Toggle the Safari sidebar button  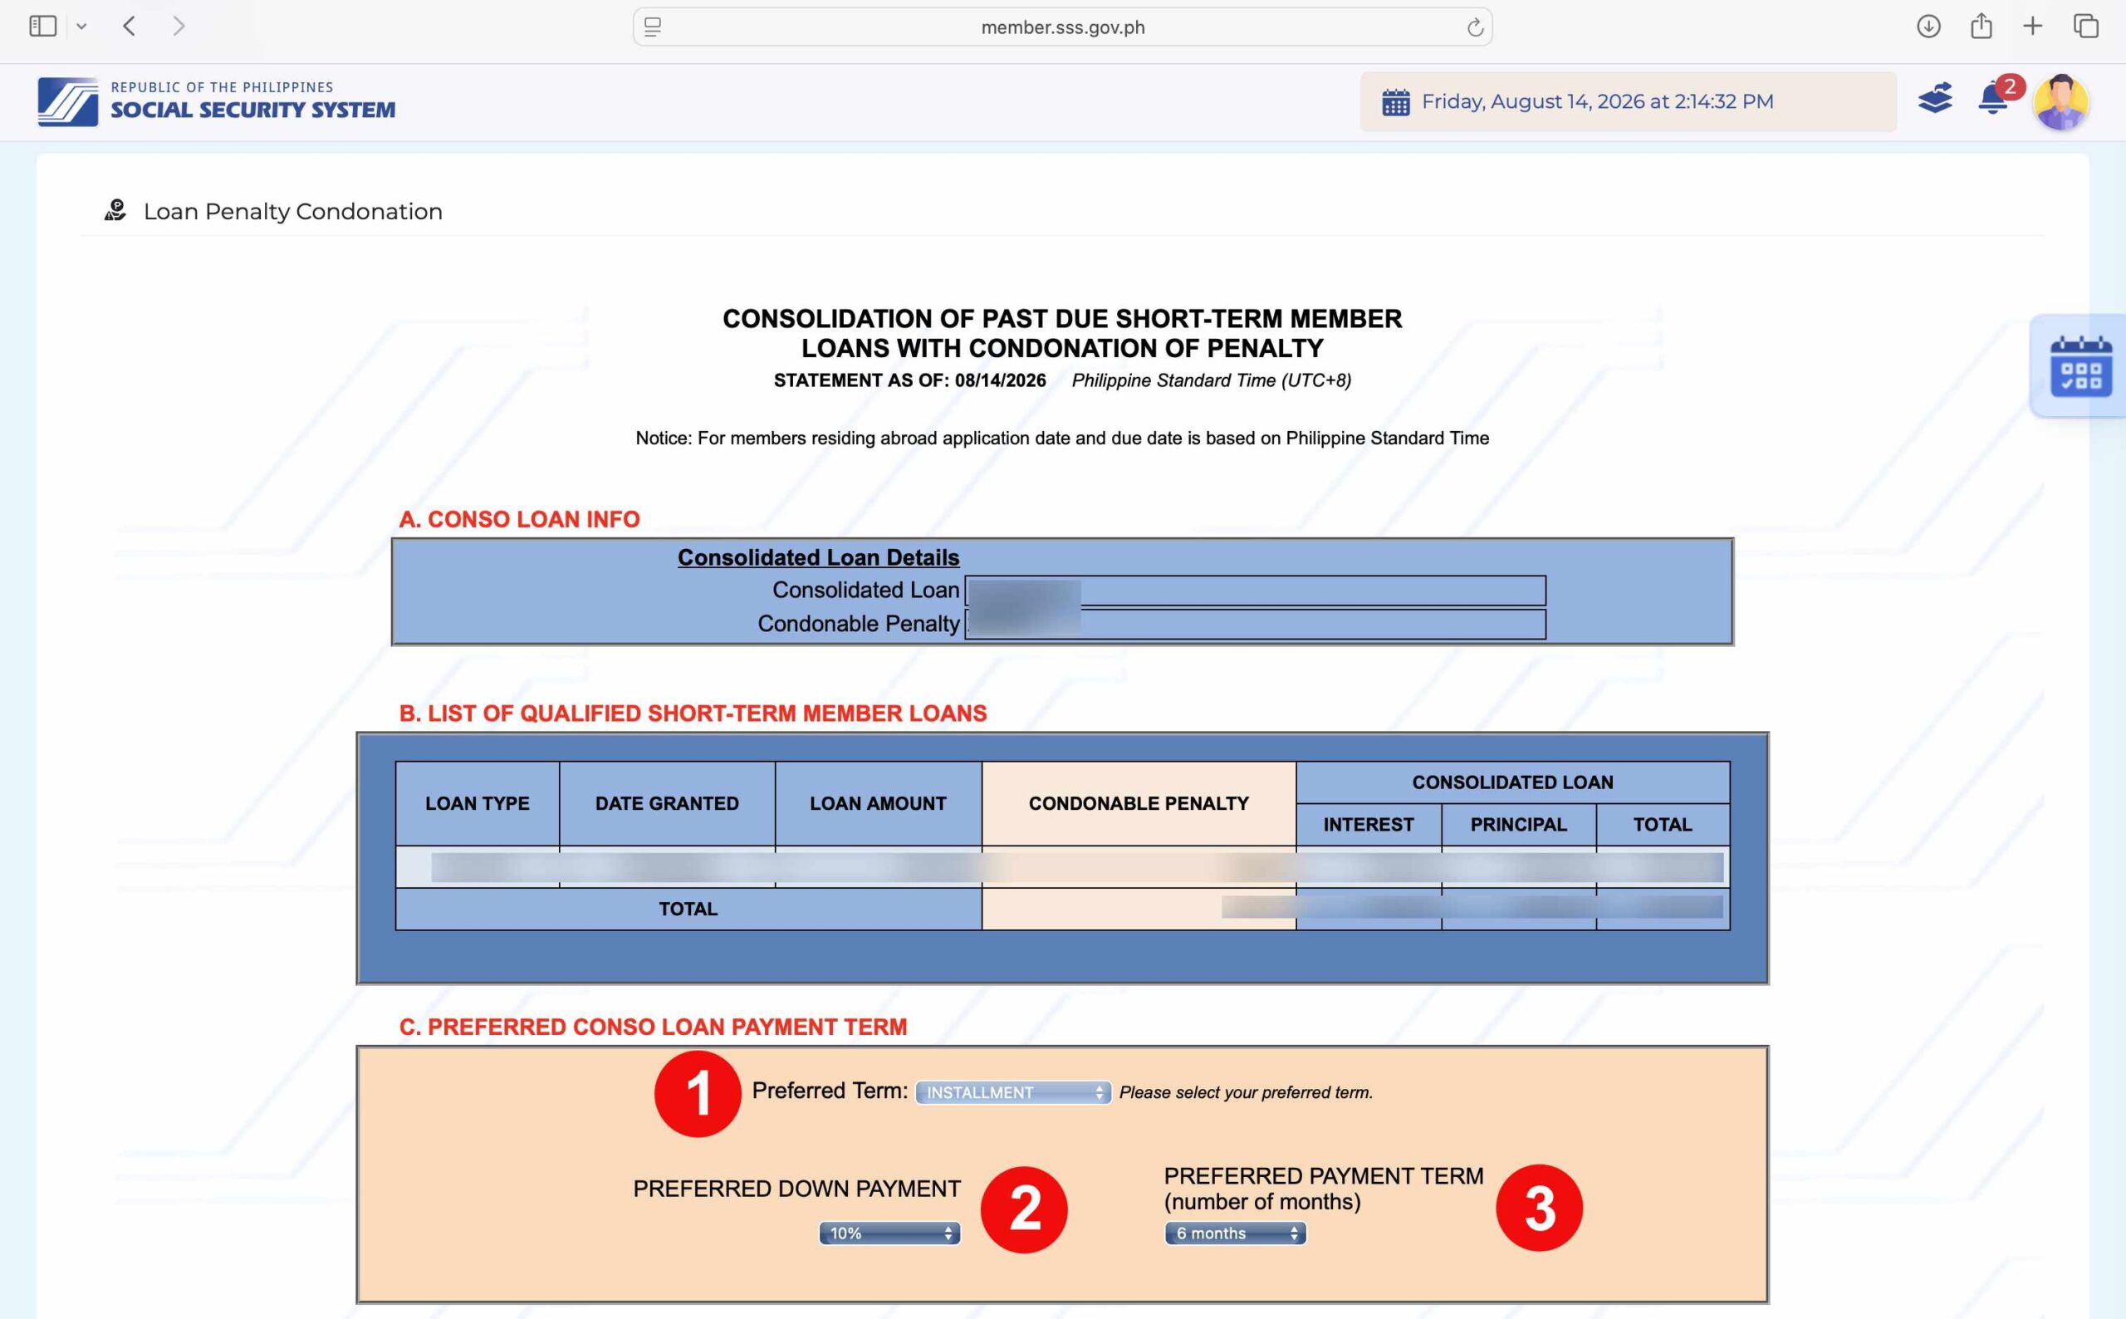coord(42,27)
